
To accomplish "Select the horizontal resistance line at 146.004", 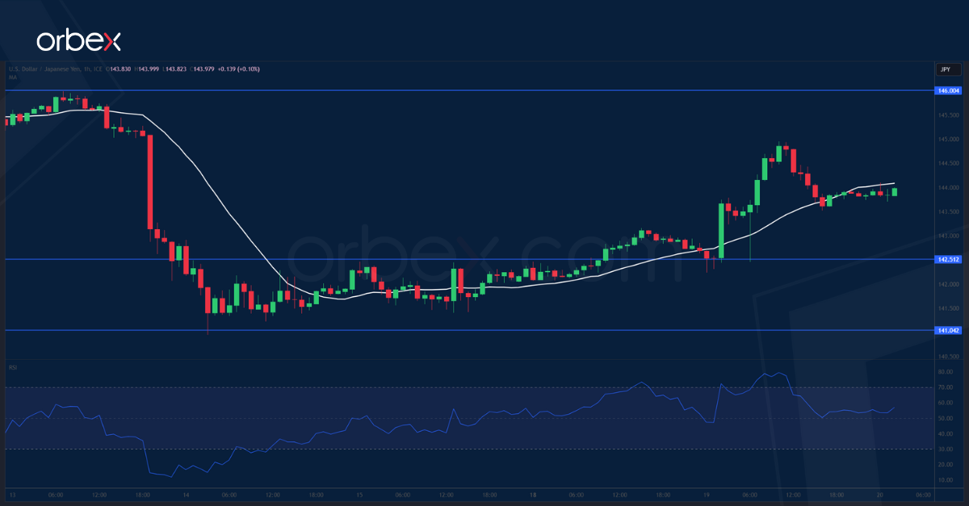I will [x=484, y=91].
